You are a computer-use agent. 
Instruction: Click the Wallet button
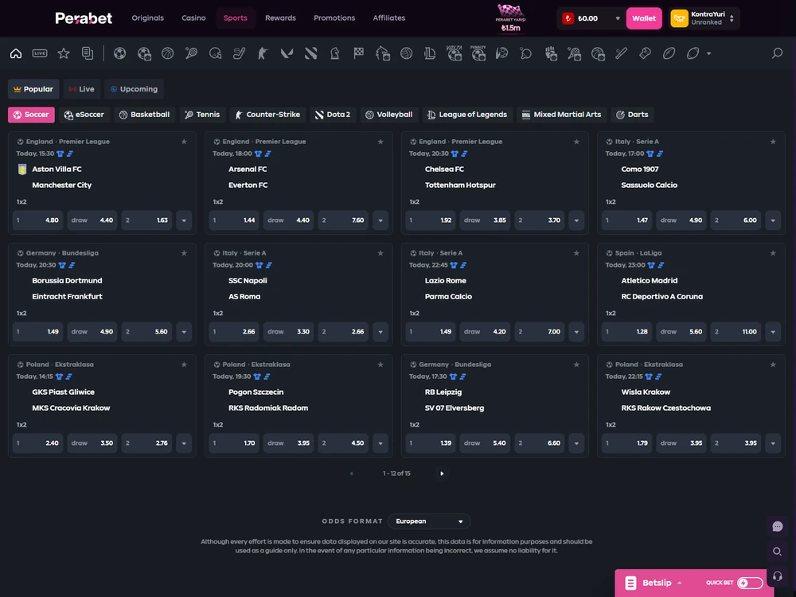tap(644, 18)
